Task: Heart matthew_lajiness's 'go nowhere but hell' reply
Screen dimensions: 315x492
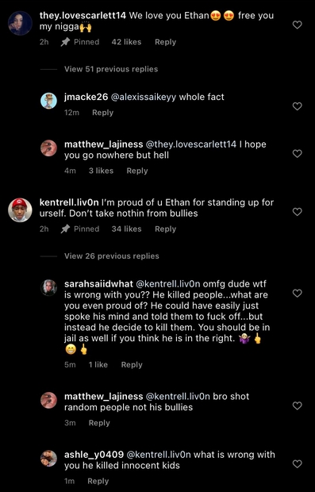Action: coord(297,153)
